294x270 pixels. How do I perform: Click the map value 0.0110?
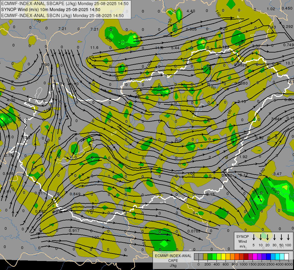click(41, 193)
